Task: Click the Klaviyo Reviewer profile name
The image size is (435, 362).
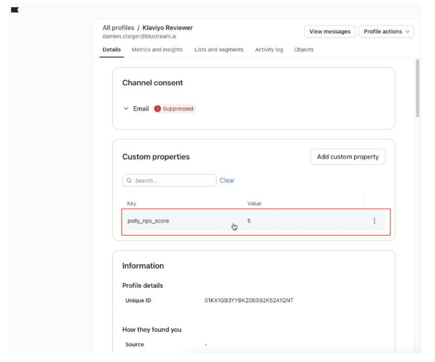Action: pyautogui.click(x=167, y=28)
